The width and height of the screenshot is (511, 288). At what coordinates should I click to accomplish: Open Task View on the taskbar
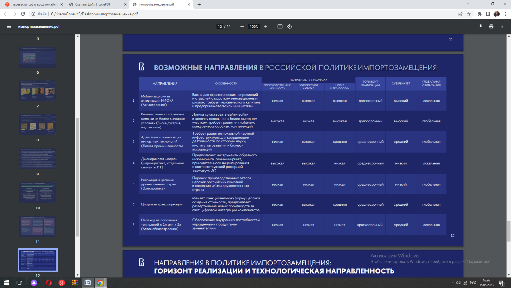point(19,283)
